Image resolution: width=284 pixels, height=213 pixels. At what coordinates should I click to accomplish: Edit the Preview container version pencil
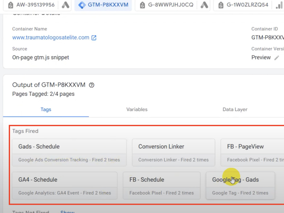(277, 58)
